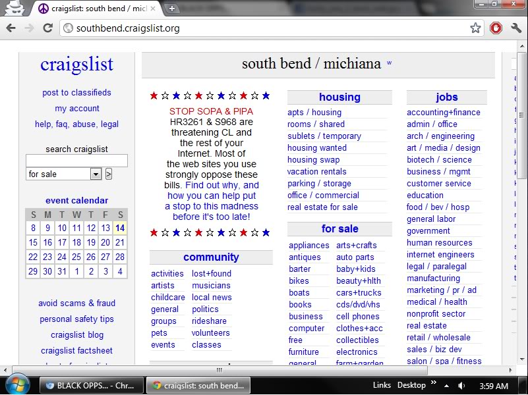The width and height of the screenshot is (528, 395).
Task: Click the back navigation arrow in Chrome
Action: click(x=11, y=29)
